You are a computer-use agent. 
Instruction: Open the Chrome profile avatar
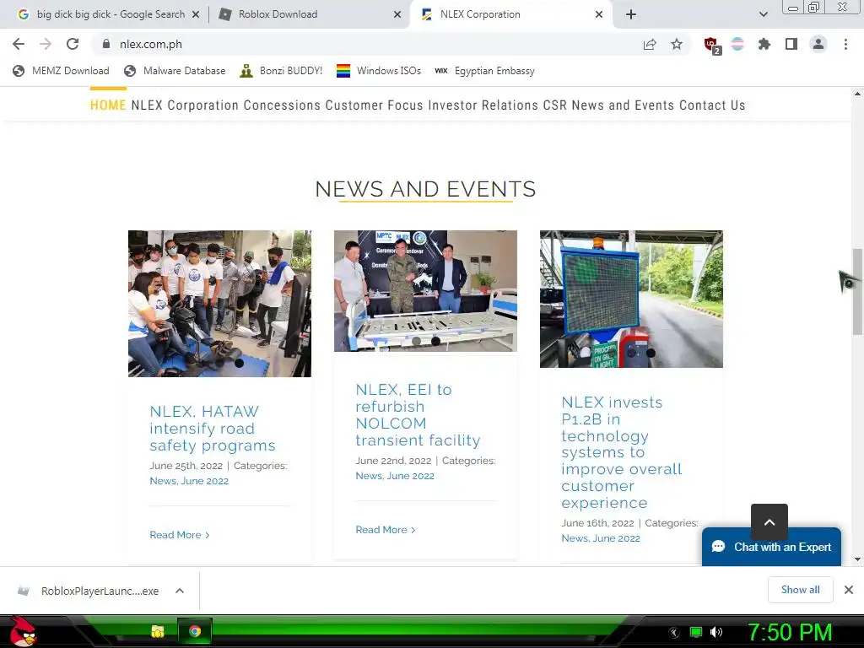(818, 44)
